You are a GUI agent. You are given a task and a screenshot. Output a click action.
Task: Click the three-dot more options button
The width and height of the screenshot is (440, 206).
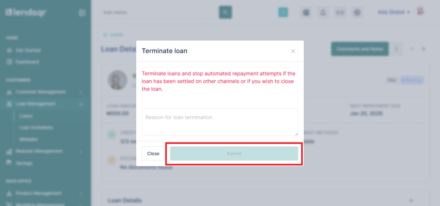coord(396,49)
